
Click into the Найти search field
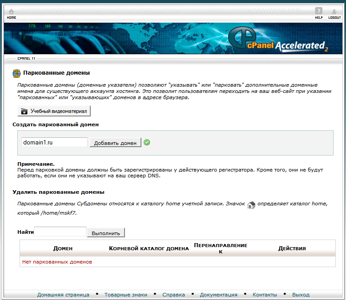60,232
